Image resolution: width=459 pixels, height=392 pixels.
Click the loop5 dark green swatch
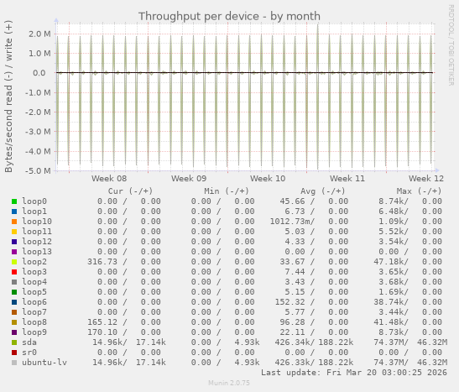14,292
